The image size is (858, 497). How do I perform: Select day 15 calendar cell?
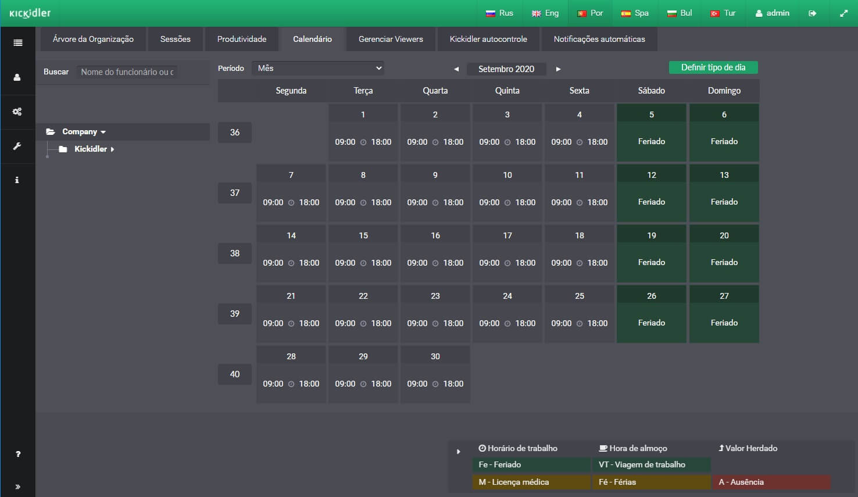coord(363,253)
